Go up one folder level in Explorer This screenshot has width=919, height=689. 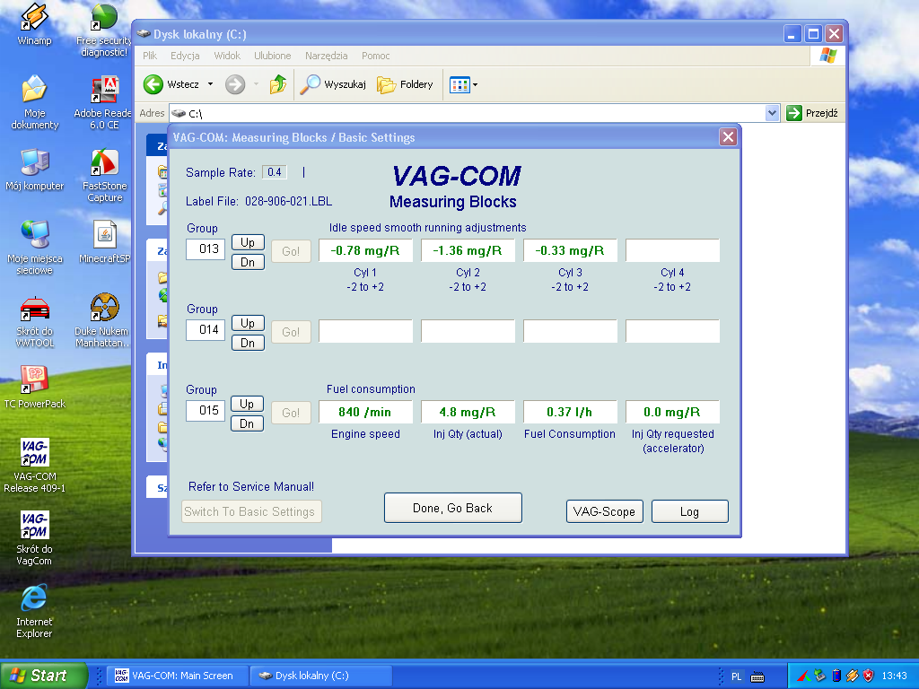coord(278,84)
